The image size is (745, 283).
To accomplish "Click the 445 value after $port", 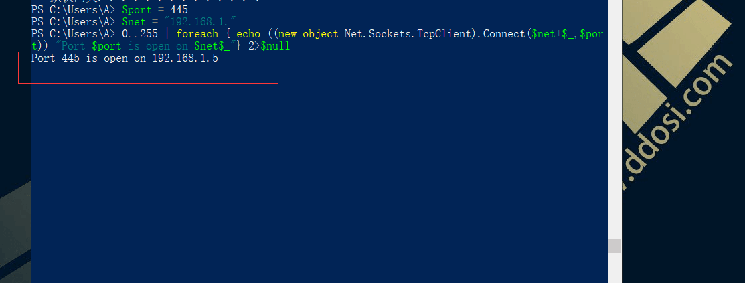I will 179,9.
